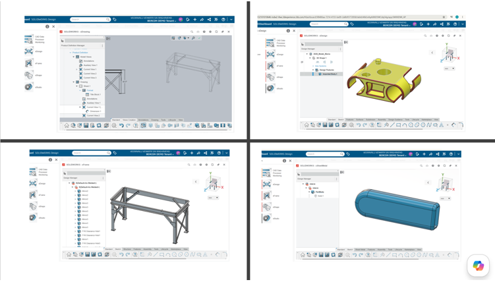Click Undo icon in xFrame bottom toolbar
This screenshot has height=288, width=495.
(x=121, y=254)
